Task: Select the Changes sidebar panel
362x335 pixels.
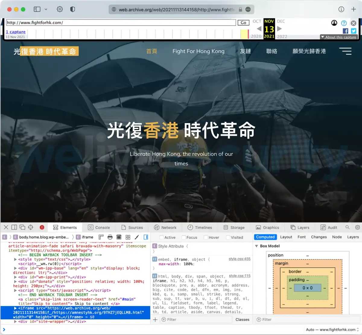Action: [319, 237]
